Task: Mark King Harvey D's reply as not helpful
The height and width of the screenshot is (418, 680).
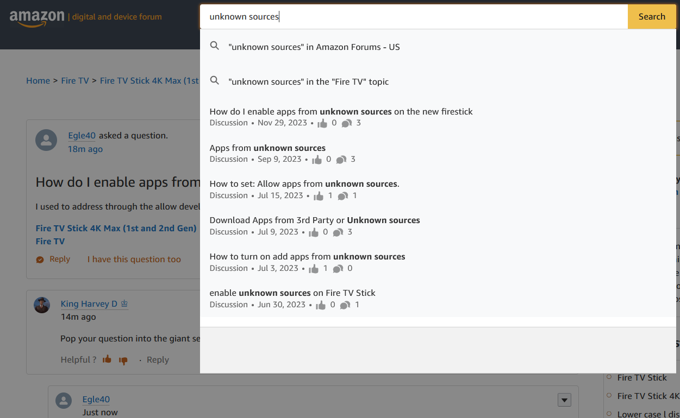Action: [123, 359]
